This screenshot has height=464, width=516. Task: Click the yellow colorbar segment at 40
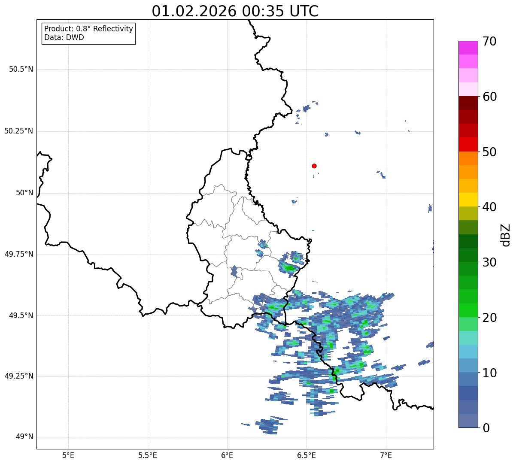(x=468, y=200)
